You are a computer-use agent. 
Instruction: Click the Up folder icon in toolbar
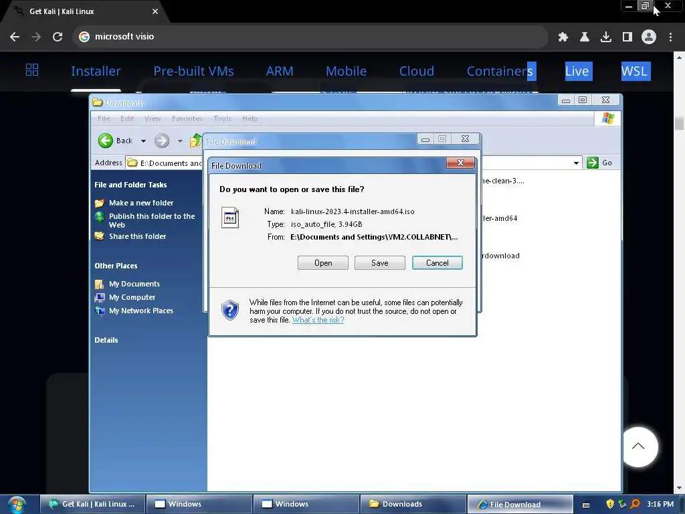(196, 141)
